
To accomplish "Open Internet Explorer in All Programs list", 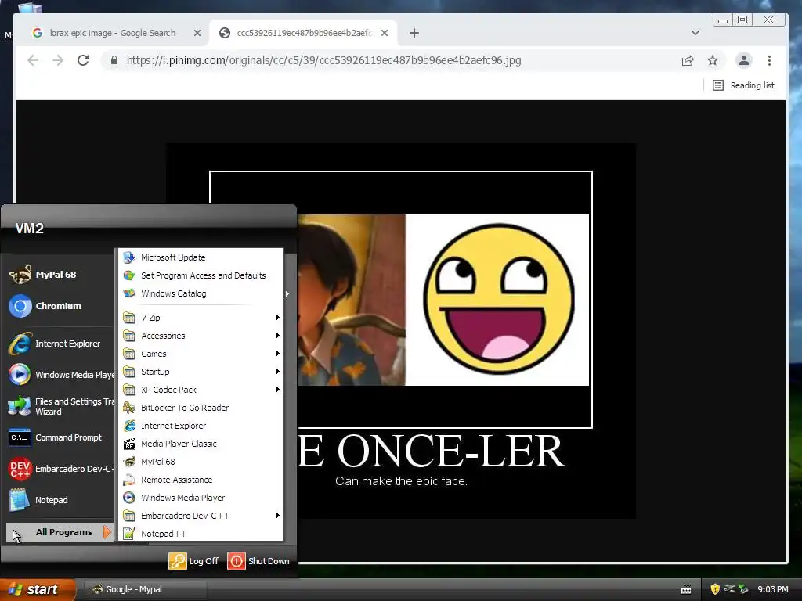I will coord(200,426).
